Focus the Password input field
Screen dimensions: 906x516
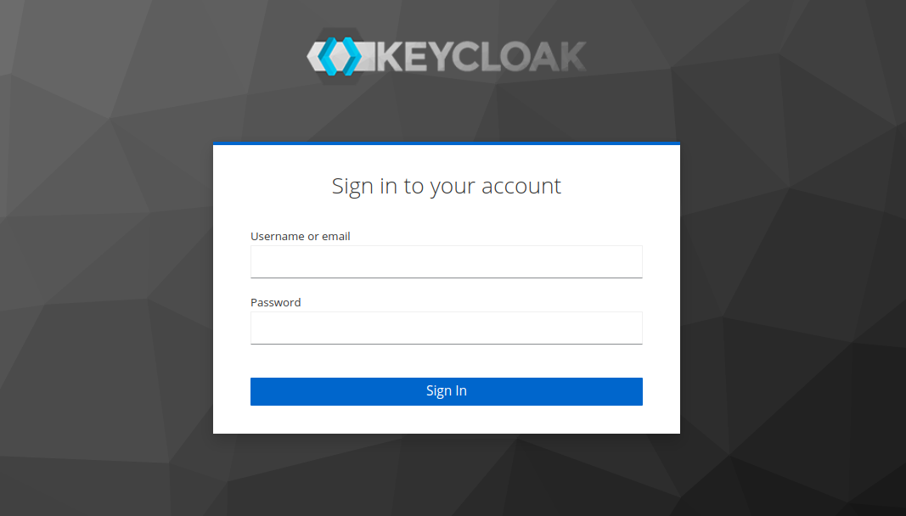click(446, 328)
